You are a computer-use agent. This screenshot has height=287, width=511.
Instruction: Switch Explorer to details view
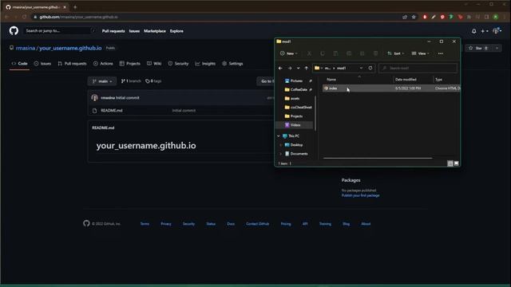(x=450, y=163)
